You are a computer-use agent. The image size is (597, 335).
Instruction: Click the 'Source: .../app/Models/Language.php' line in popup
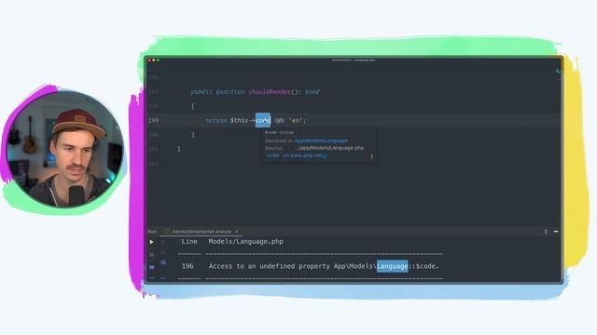tap(314, 148)
